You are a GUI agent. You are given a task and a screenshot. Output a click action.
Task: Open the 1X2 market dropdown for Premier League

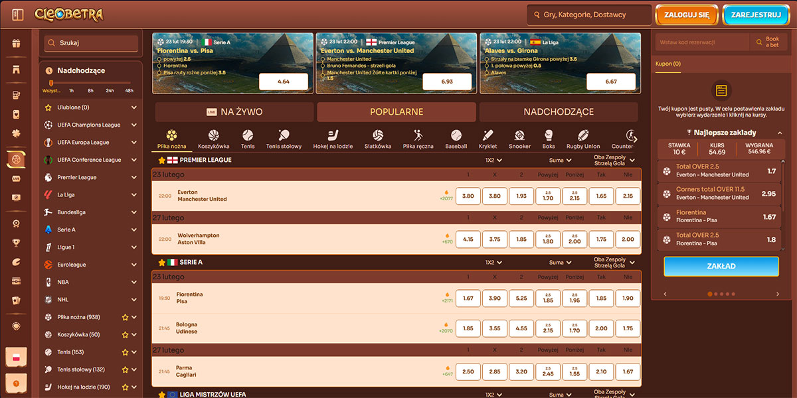493,160
